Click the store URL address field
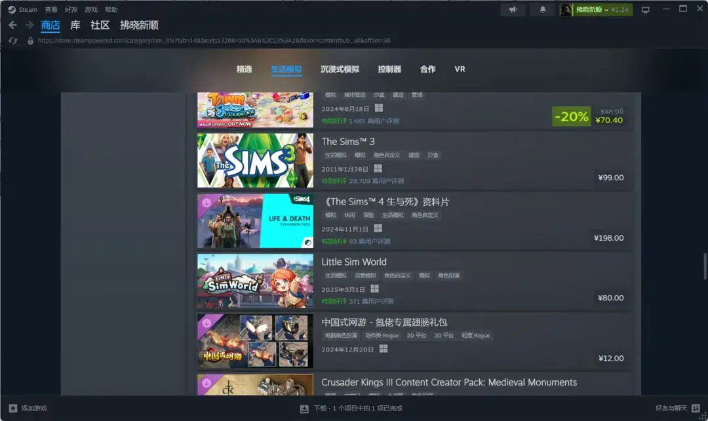 [x=214, y=41]
